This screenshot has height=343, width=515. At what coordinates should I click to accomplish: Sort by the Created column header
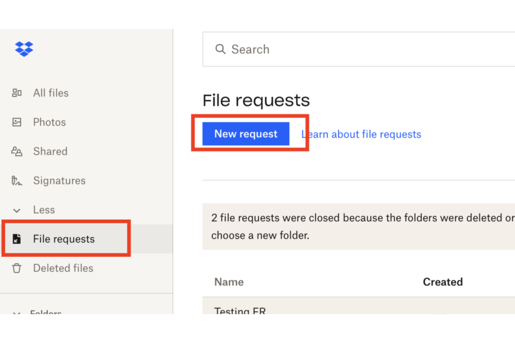tap(443, 282)
